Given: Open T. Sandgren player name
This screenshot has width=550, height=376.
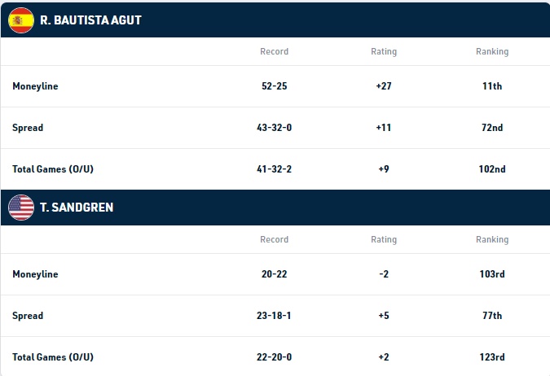Looking at the screenshot, I should [x=77, y=208].
